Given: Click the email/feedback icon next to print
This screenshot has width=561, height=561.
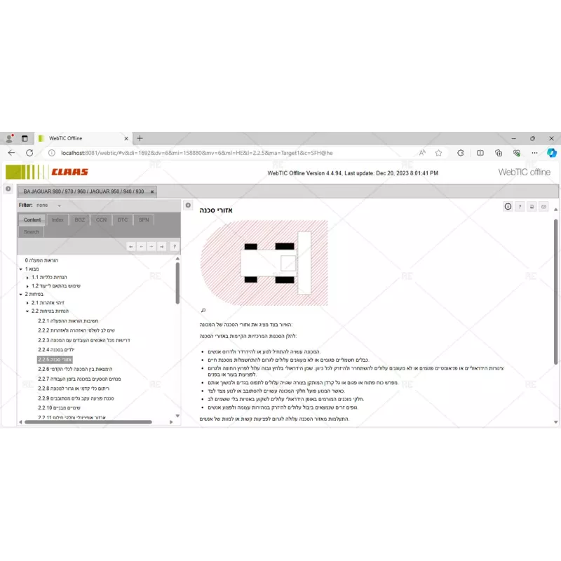Looking at the screenshot, I should 543,206.
